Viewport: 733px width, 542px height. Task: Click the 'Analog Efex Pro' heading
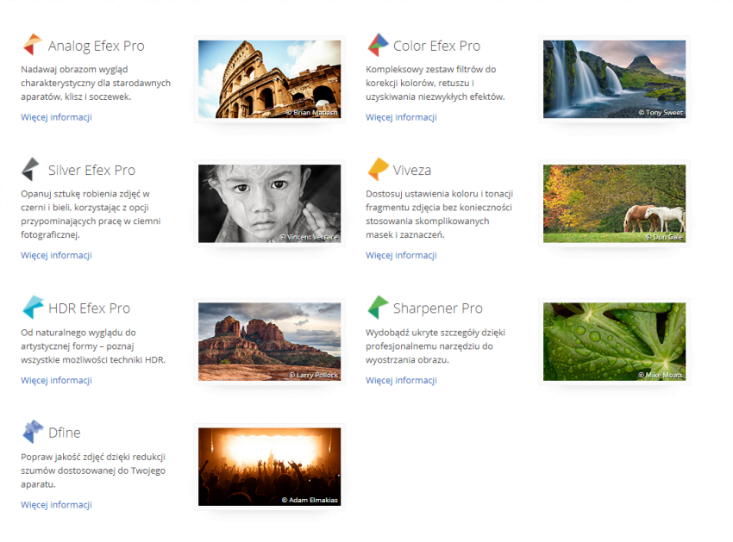click(x=97, y=46)
